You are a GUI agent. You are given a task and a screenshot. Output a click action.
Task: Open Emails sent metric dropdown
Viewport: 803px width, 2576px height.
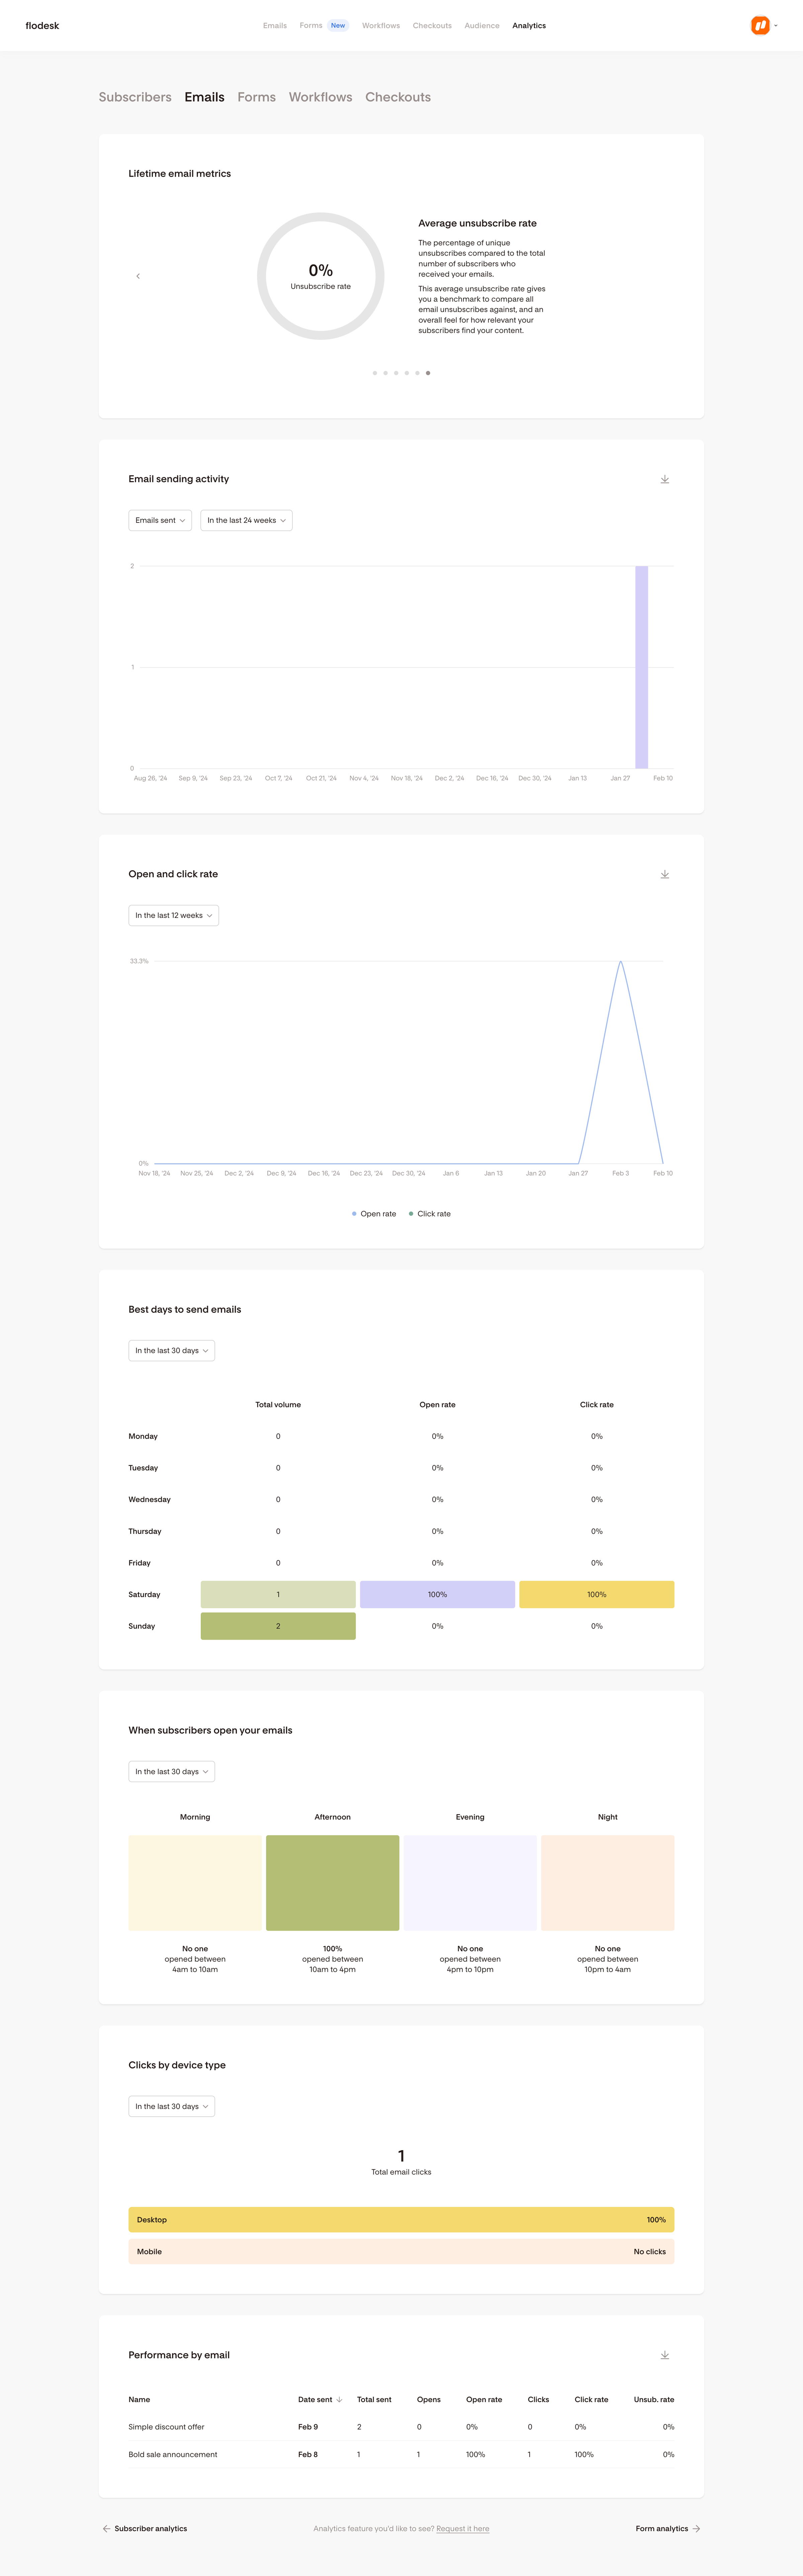[x=160, y=520]
